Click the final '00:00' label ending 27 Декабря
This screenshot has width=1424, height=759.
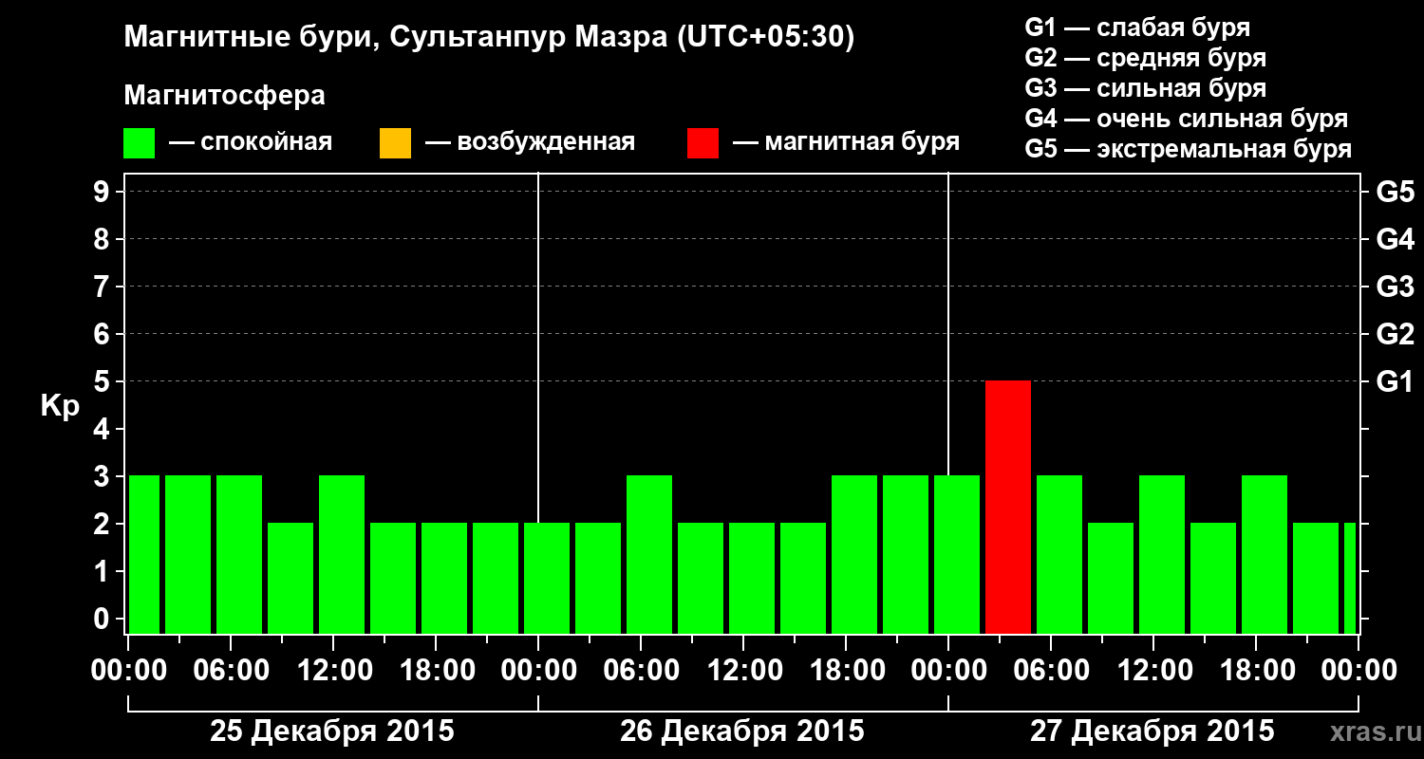point(1358,670)
